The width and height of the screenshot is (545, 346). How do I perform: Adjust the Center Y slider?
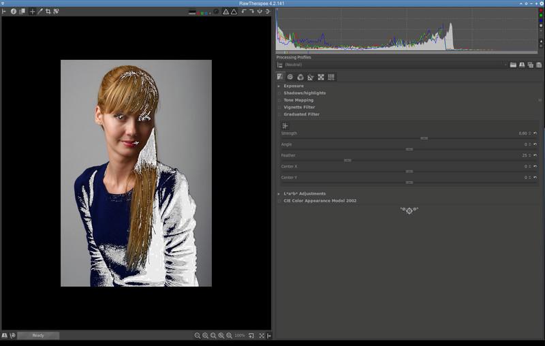click(x=409, y=183)
